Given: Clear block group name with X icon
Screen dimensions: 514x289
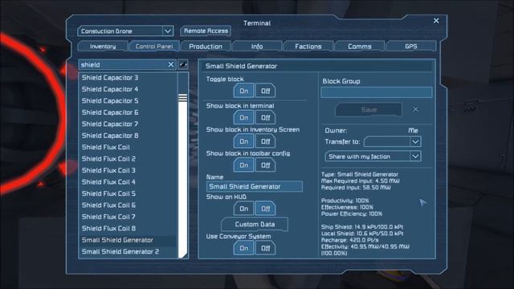Looking at the screenshot, I should click(x=415, y=109).
